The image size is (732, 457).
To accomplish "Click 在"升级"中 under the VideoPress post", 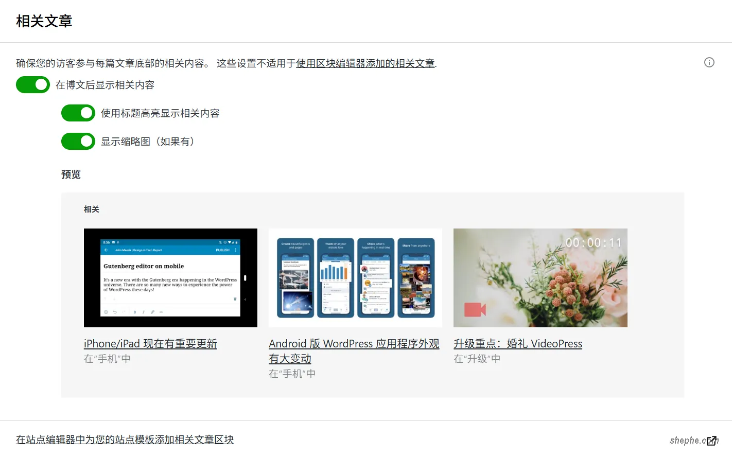I will pyautogui.click(x=477, y=358).
